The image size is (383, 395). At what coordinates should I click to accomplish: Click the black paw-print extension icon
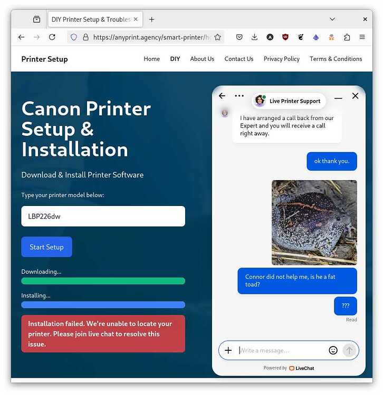coord(301,37)
